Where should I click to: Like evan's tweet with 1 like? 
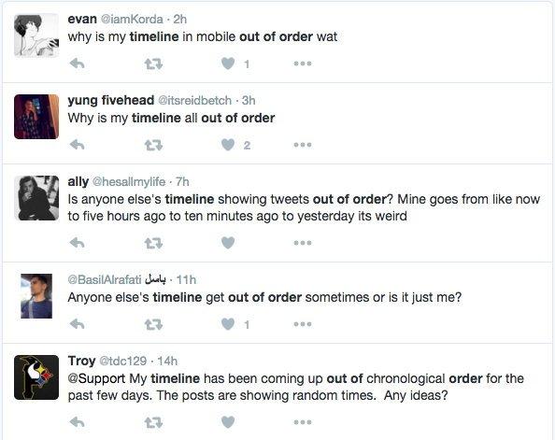click(x=228, y=64)
